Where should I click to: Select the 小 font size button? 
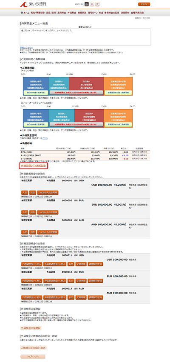[x=87, y=4]
